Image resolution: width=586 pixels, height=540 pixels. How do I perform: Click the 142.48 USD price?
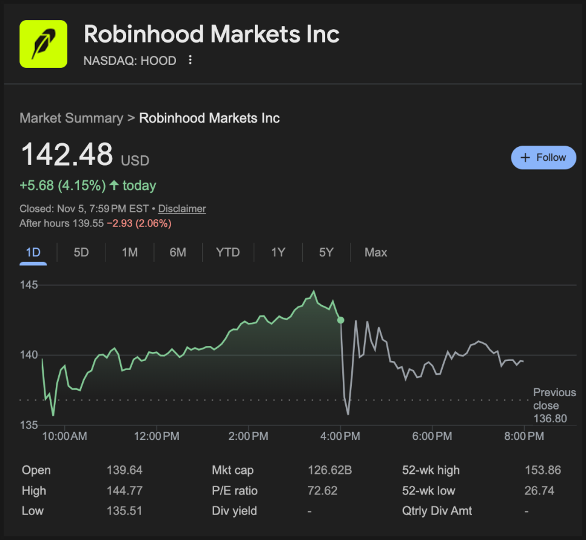tap(67, 154)
